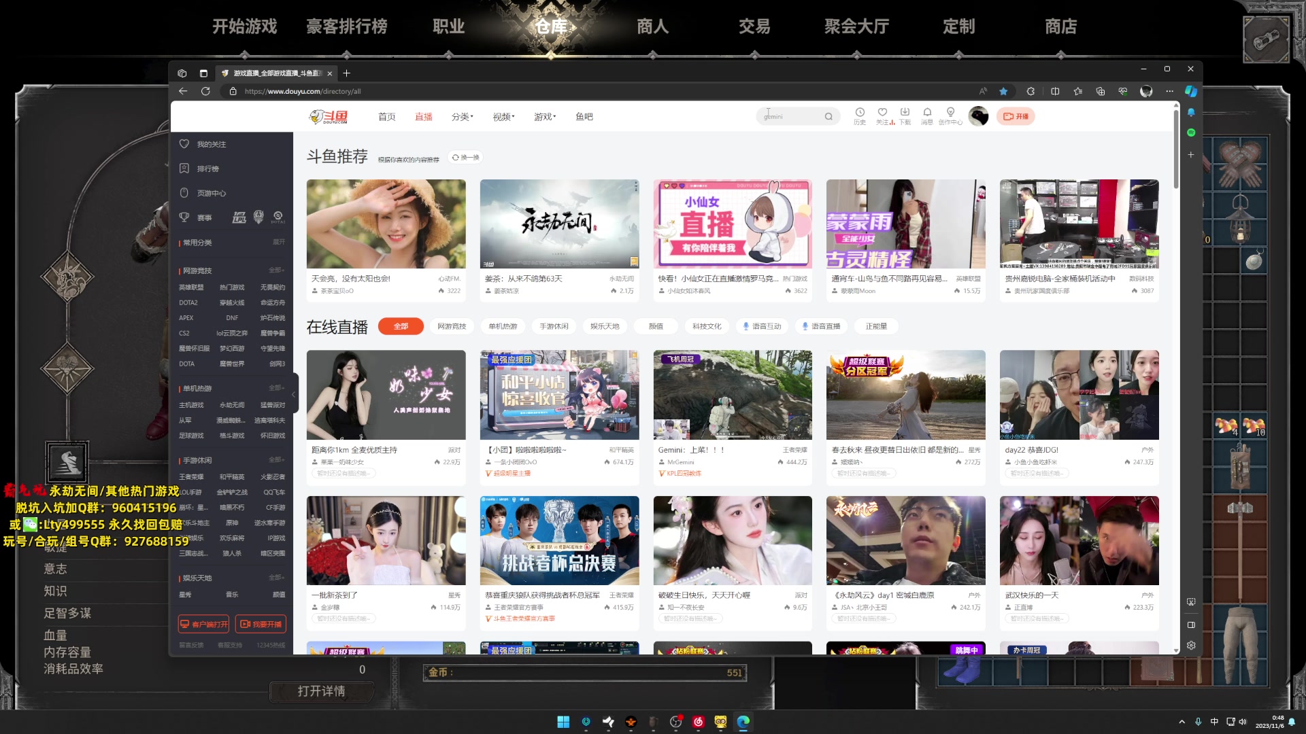Expand 全部+ next to 单机热游

click(x=276, y=388)
